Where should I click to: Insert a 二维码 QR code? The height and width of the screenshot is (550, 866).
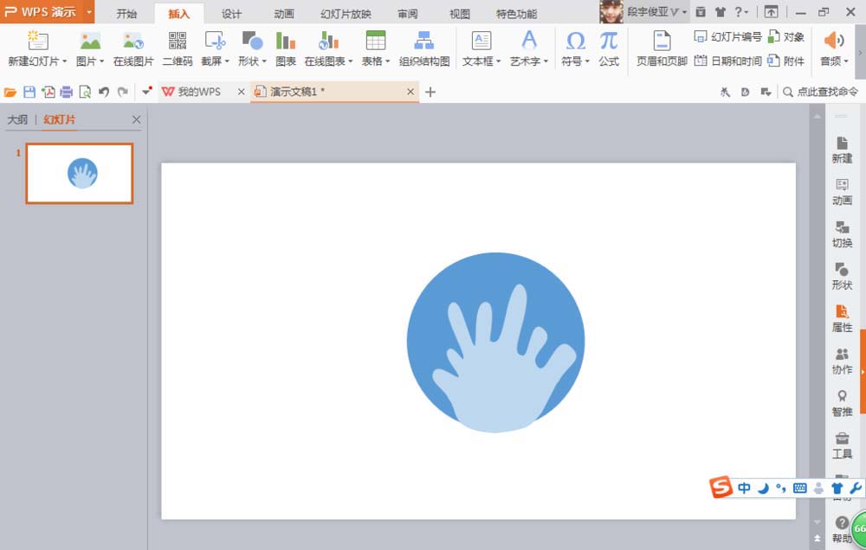[x=178, y=48]
